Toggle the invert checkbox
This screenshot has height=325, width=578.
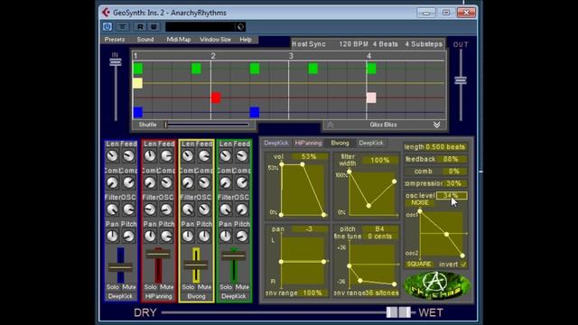[x=463, y=265]
